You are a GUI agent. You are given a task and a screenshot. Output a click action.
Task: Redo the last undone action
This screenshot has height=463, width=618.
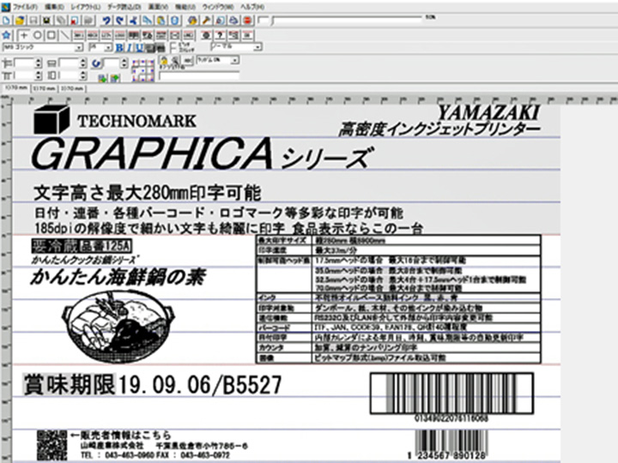click(120, 21)
